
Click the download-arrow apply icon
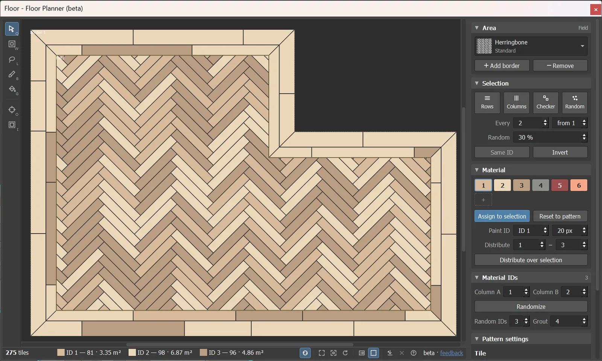pos(390,353)
